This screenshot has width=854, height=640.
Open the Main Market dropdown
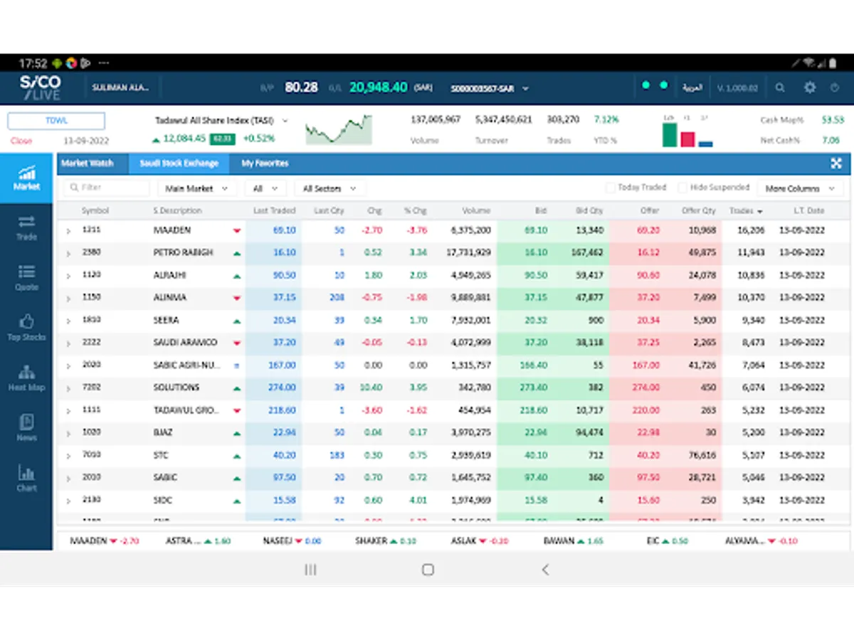[x=197, y=188]
